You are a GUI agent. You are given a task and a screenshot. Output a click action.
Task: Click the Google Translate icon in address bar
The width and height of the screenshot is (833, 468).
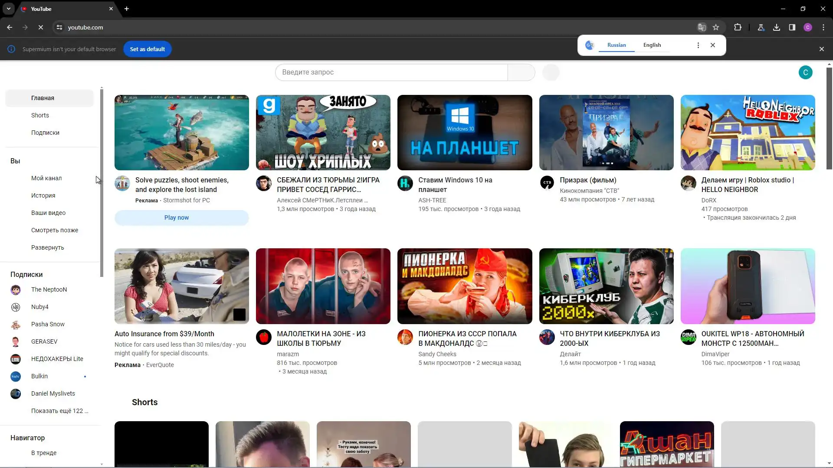click(x=702, y=27)
